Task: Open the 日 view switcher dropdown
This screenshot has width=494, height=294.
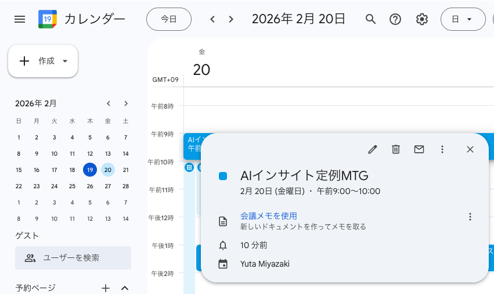Action: [463, 19]
